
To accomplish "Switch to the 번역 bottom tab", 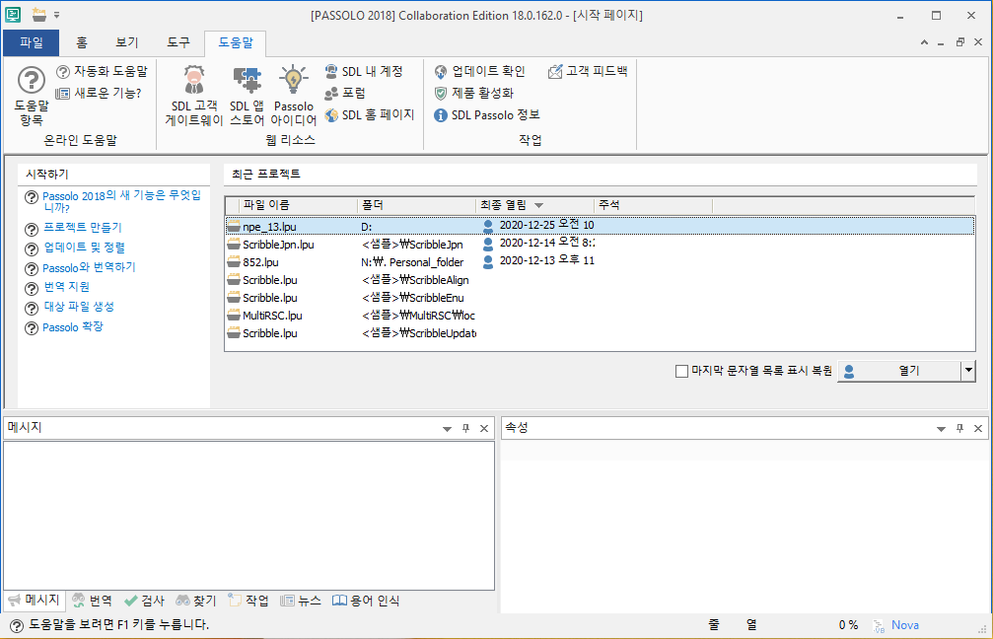I will click(x=93, y=601).
